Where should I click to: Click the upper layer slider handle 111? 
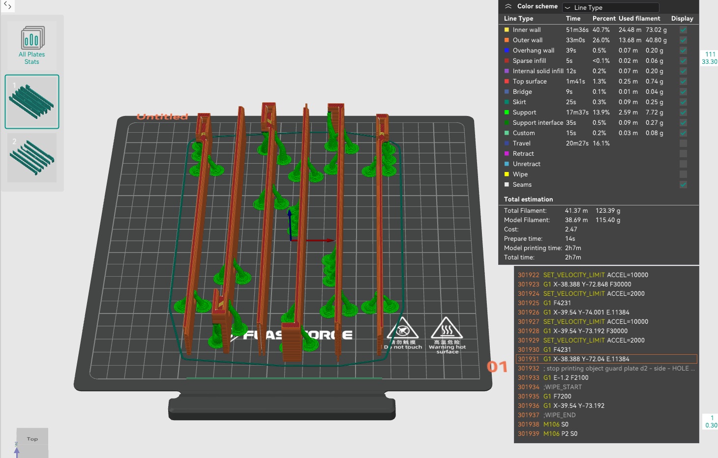[710, 58]
